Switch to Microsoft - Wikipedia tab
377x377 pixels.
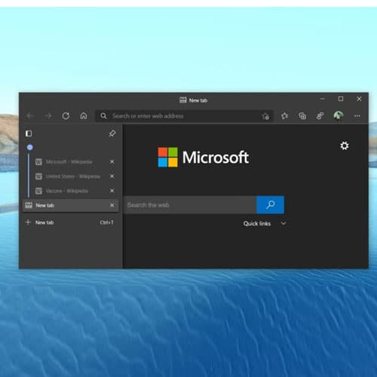tap(70, 161)
